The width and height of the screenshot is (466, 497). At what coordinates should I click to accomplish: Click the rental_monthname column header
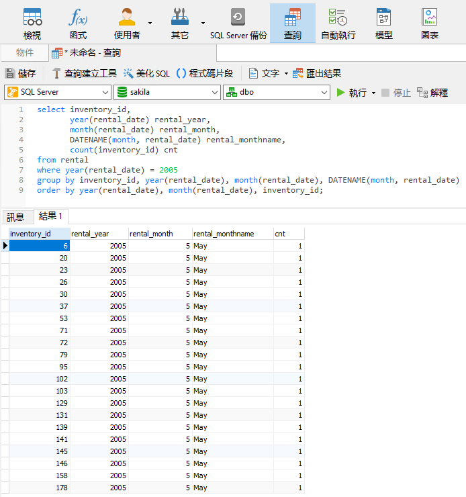pyautogui.click(x=224, y=234)
